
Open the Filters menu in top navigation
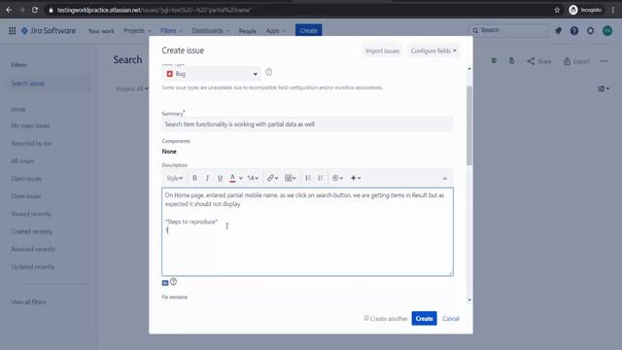171,30
